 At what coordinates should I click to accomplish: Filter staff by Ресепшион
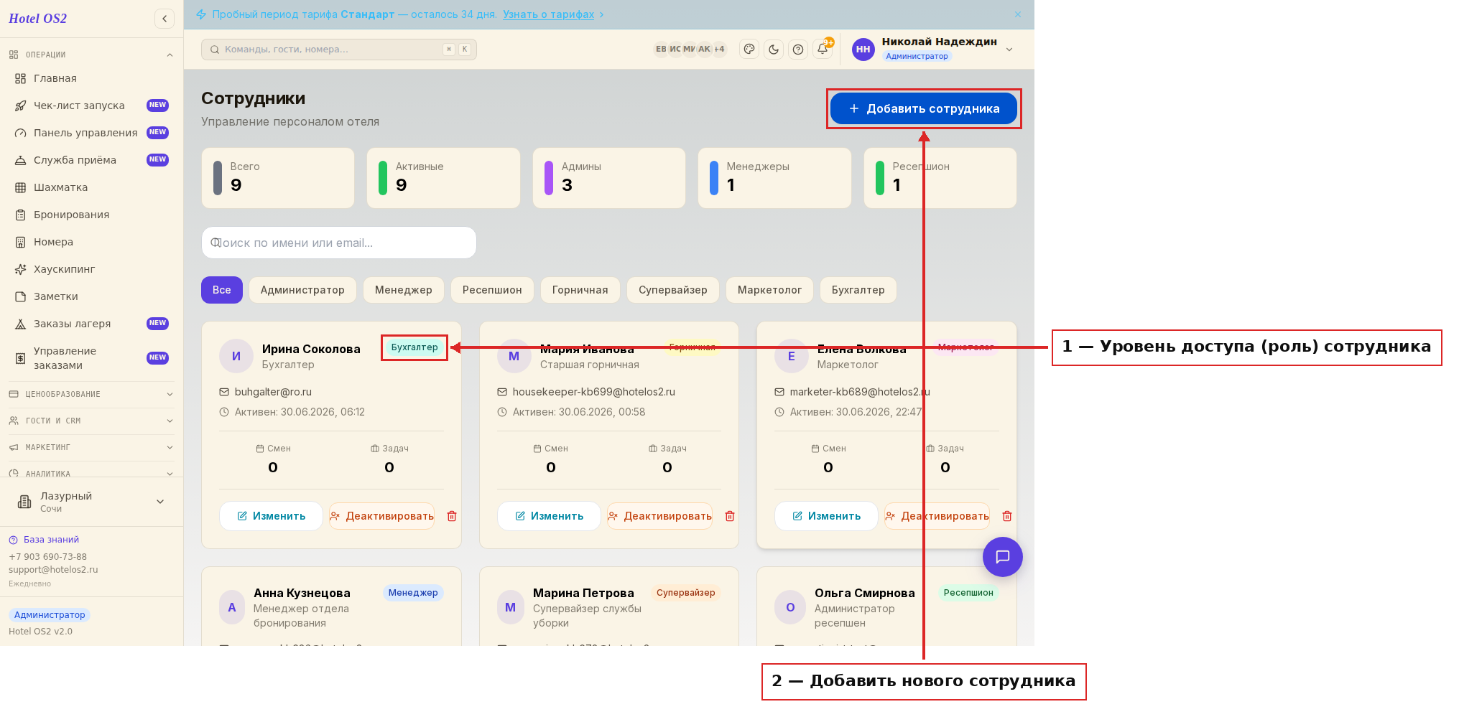coord(492,290)
